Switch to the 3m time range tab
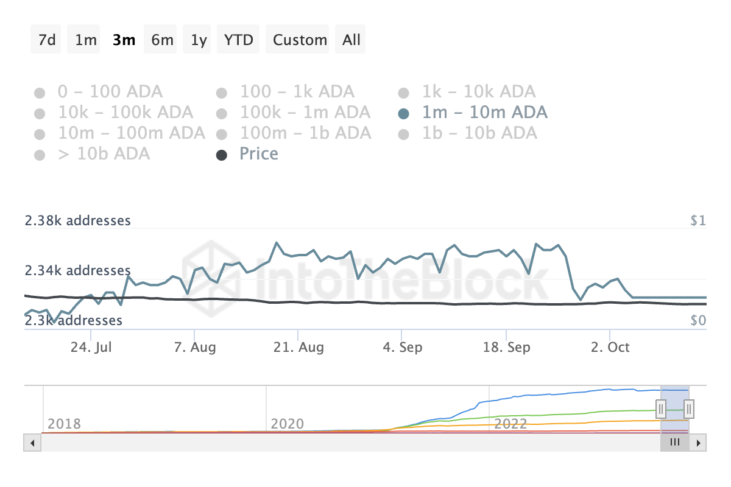Viewport: 731px width, 487px height. 124,39
